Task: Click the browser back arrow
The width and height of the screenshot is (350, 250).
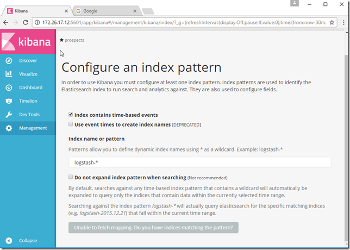Action: (x=6, y=22)
